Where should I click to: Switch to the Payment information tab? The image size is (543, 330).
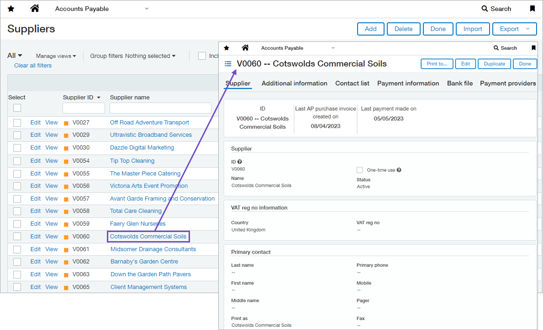point(408,83)
